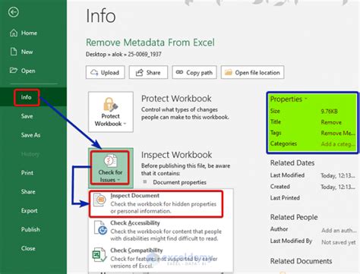The width and height of the screenshot is (360, 274).
Task: Click the 'Related Documents' heading
Action: (301, 261)
